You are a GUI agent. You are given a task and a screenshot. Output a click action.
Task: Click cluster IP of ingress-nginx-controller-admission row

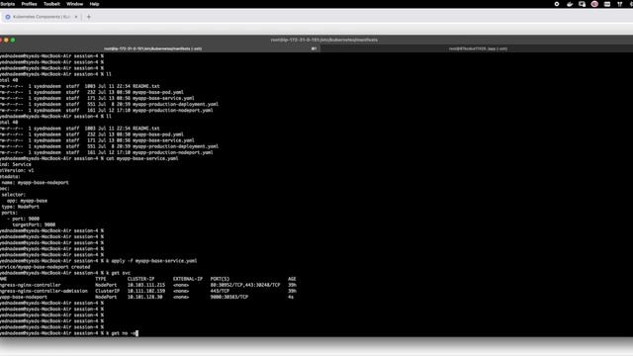[x=146, y=292]
